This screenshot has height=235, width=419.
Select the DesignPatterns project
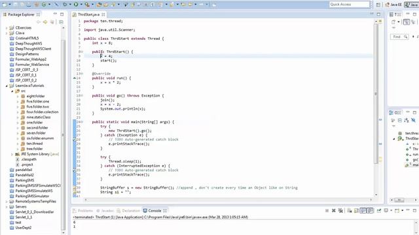coord(27,54)
